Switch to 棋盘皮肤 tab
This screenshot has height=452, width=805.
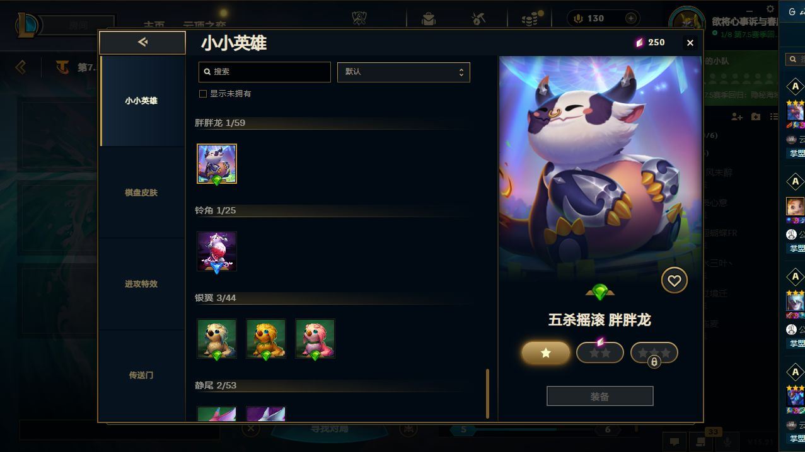click(141, 193)
